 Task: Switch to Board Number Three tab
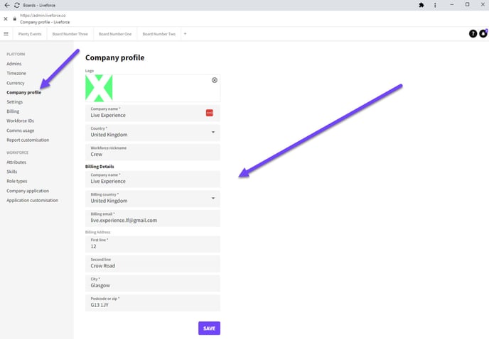coord(70,34)
